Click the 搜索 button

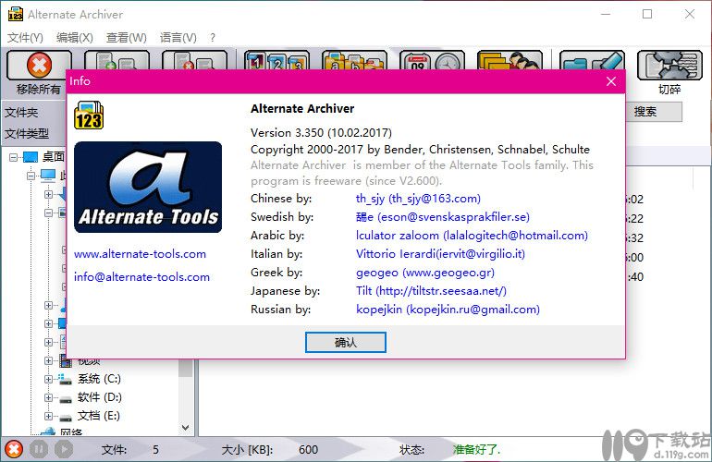[x=654, y=112]
